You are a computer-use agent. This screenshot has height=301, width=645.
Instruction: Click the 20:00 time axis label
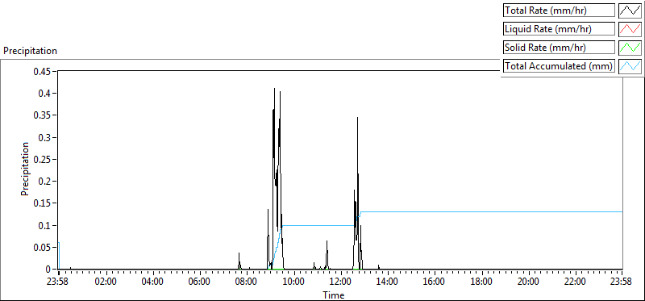528,282
